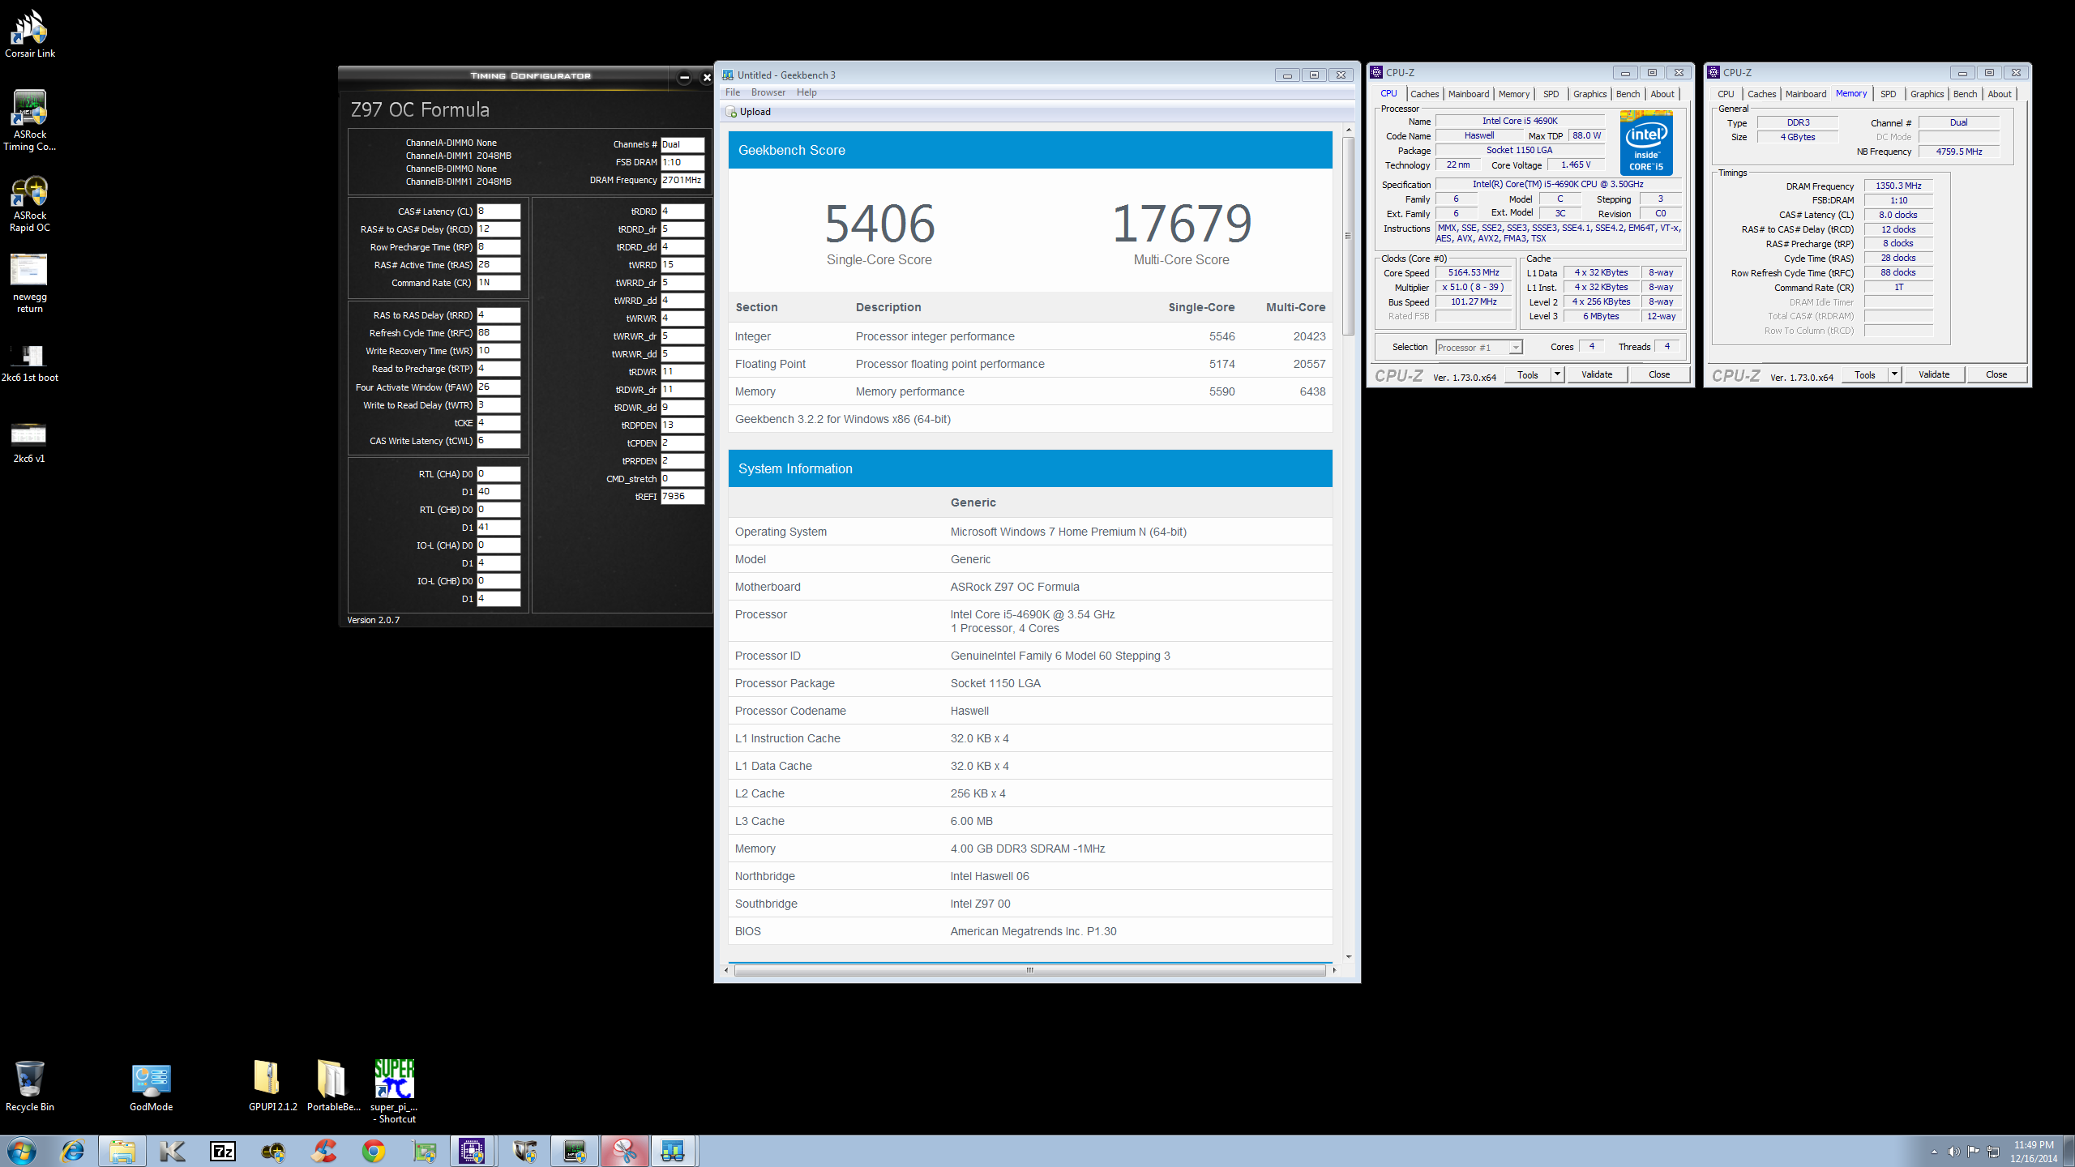Switch to CPU-Z in the taskbar
Viewport: 2075px width, 1167px height.
point(473,1151)
